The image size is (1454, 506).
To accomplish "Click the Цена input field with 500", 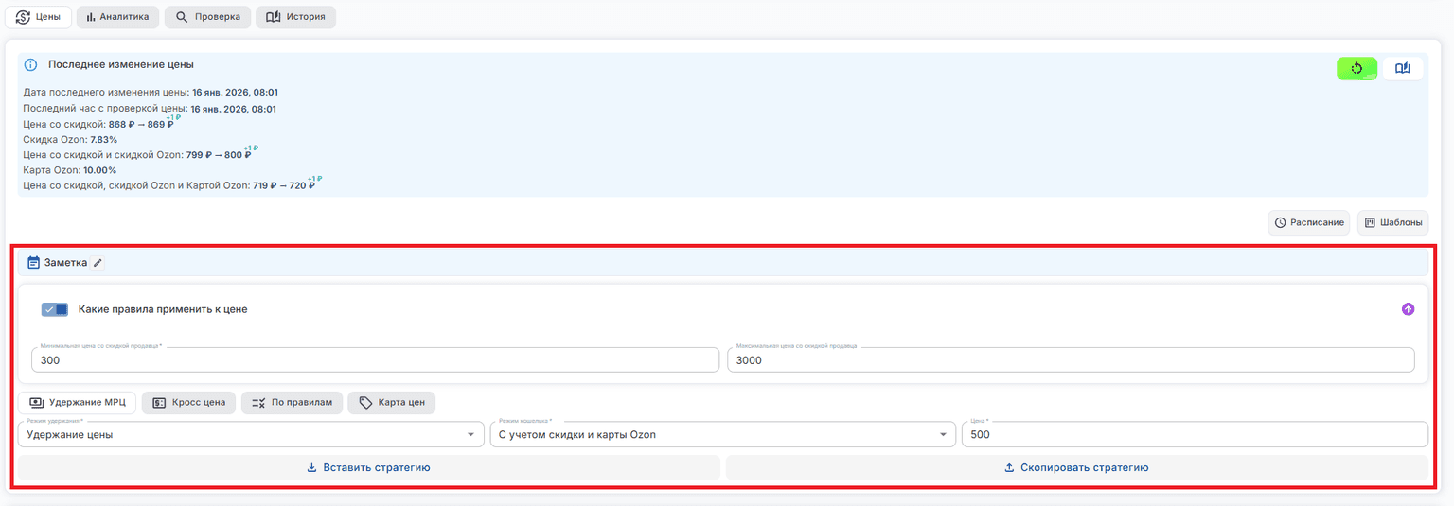I will click(x=1195, y=434).
